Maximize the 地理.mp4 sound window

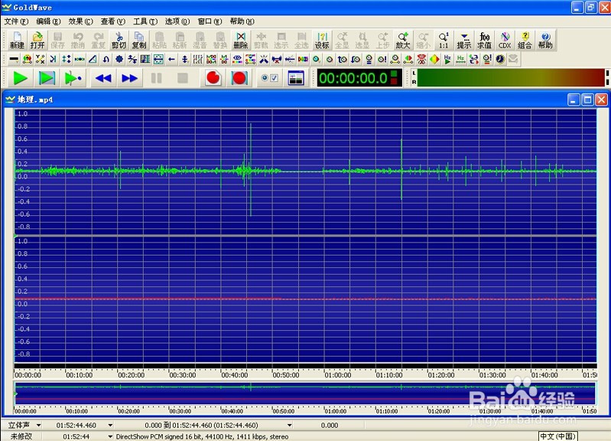587,100
